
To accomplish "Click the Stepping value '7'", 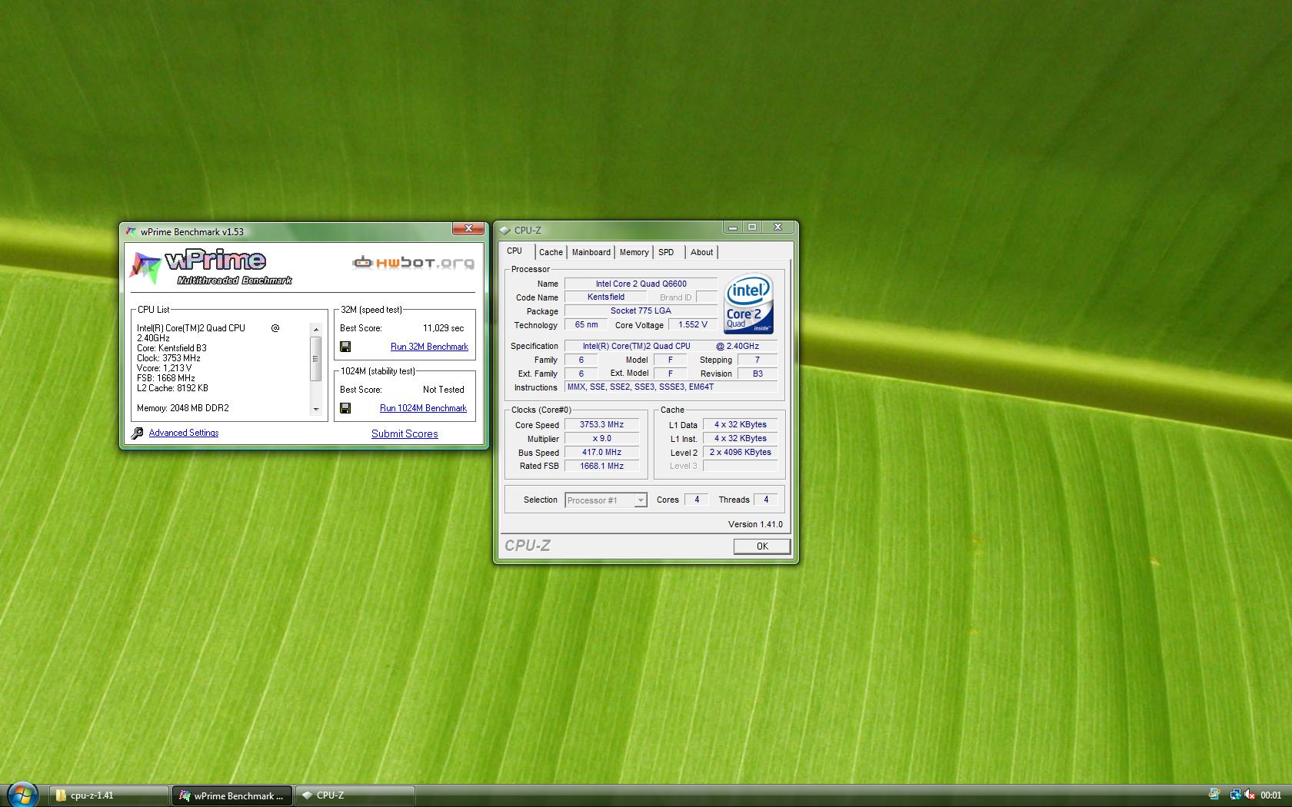I will pyautogui.click(x=758, y=360).
